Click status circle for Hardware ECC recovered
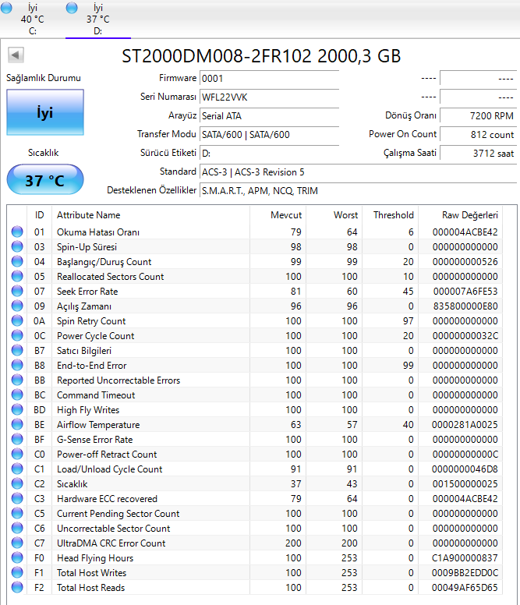The image size is (520, 605). click(17, 498)
